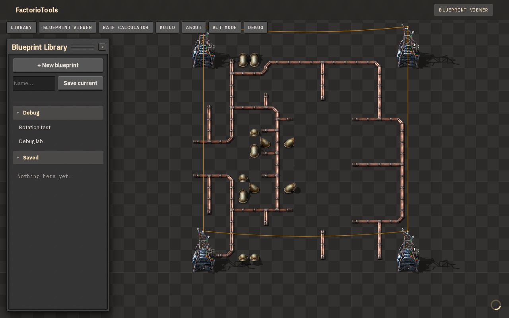Viewport: 509px width, 318px height.
Task: Open the About page
Action: tap(194, 27)
